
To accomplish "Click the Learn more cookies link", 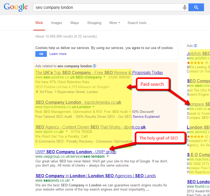I will (x=58, y=54).
